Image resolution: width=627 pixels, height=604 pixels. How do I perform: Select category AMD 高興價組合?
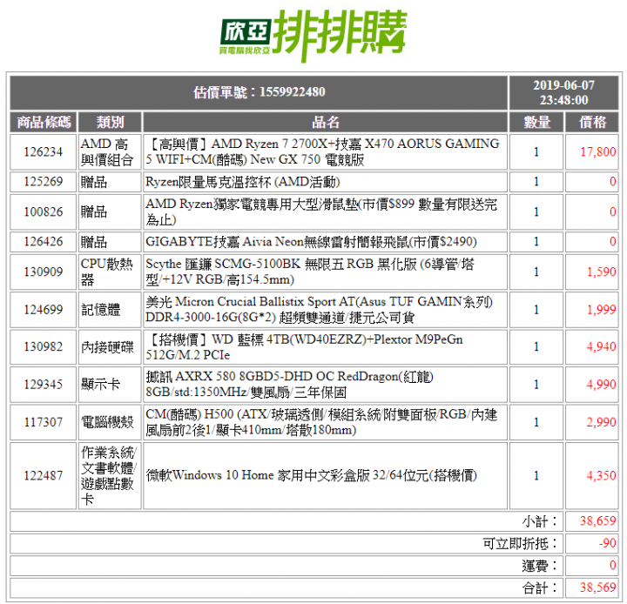(x=107, y=152)
